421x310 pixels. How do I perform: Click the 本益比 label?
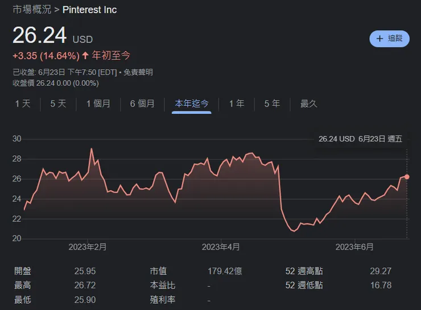(x=163, y=286)
